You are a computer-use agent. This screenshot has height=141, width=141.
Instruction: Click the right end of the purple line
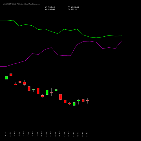tap(122, 41)
